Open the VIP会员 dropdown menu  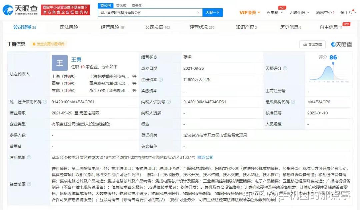(x=250, y=12)
